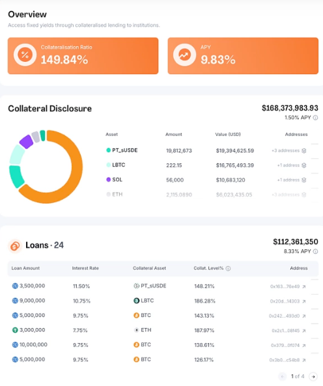Screen dimensions: 323x386
Task: Click the Collateral Asset column header
Action: (149, 268)
